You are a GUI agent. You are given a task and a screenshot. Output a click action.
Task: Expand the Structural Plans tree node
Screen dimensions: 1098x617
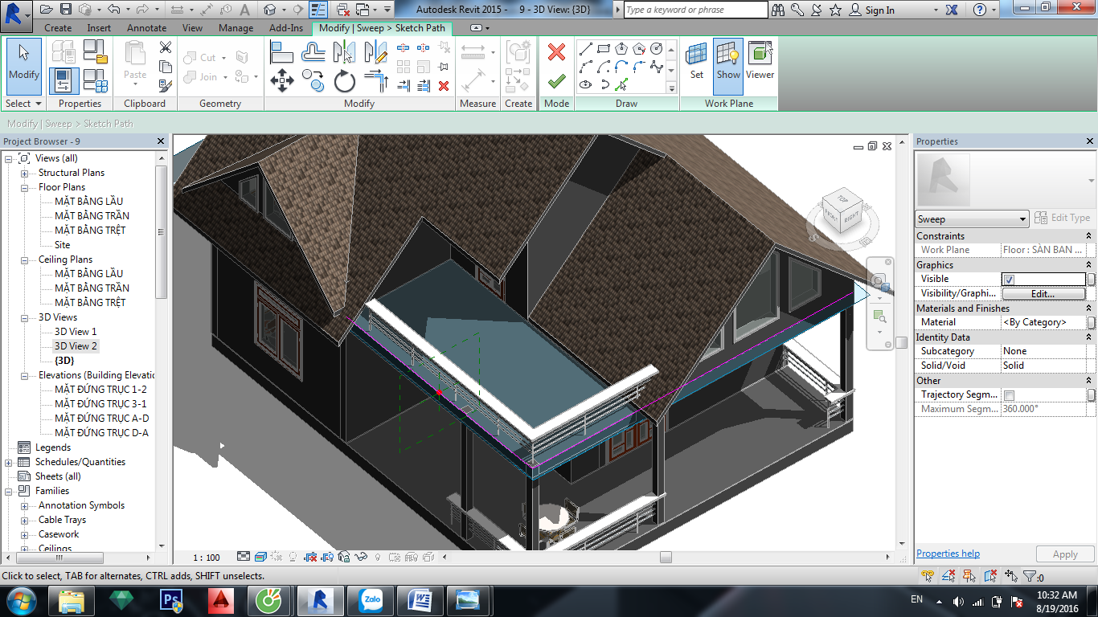tap(24, 173)
